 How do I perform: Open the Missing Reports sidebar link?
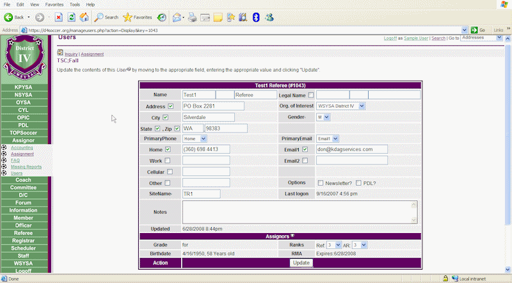(26, 166)
